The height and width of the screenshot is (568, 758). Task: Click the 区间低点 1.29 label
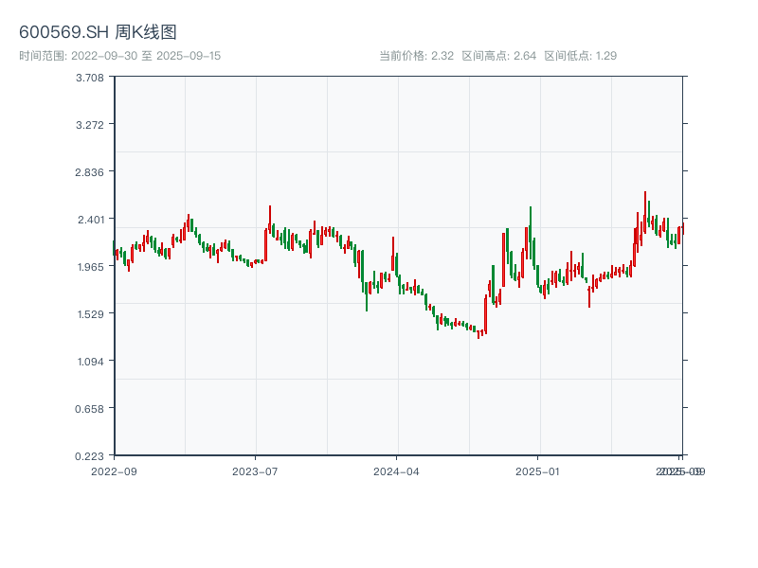(x=581, y=56)
